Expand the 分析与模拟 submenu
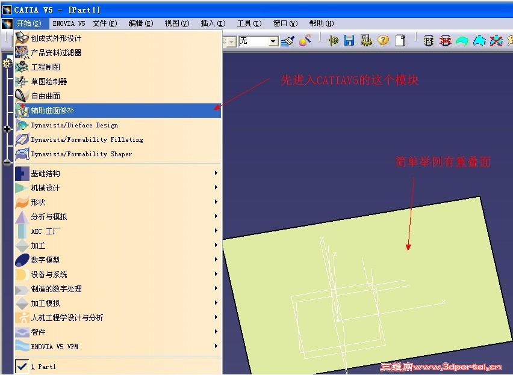 [x=118, y=216]
